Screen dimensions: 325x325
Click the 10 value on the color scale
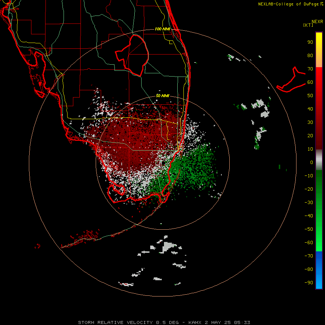pyautogui.click(x=310, y=149)
